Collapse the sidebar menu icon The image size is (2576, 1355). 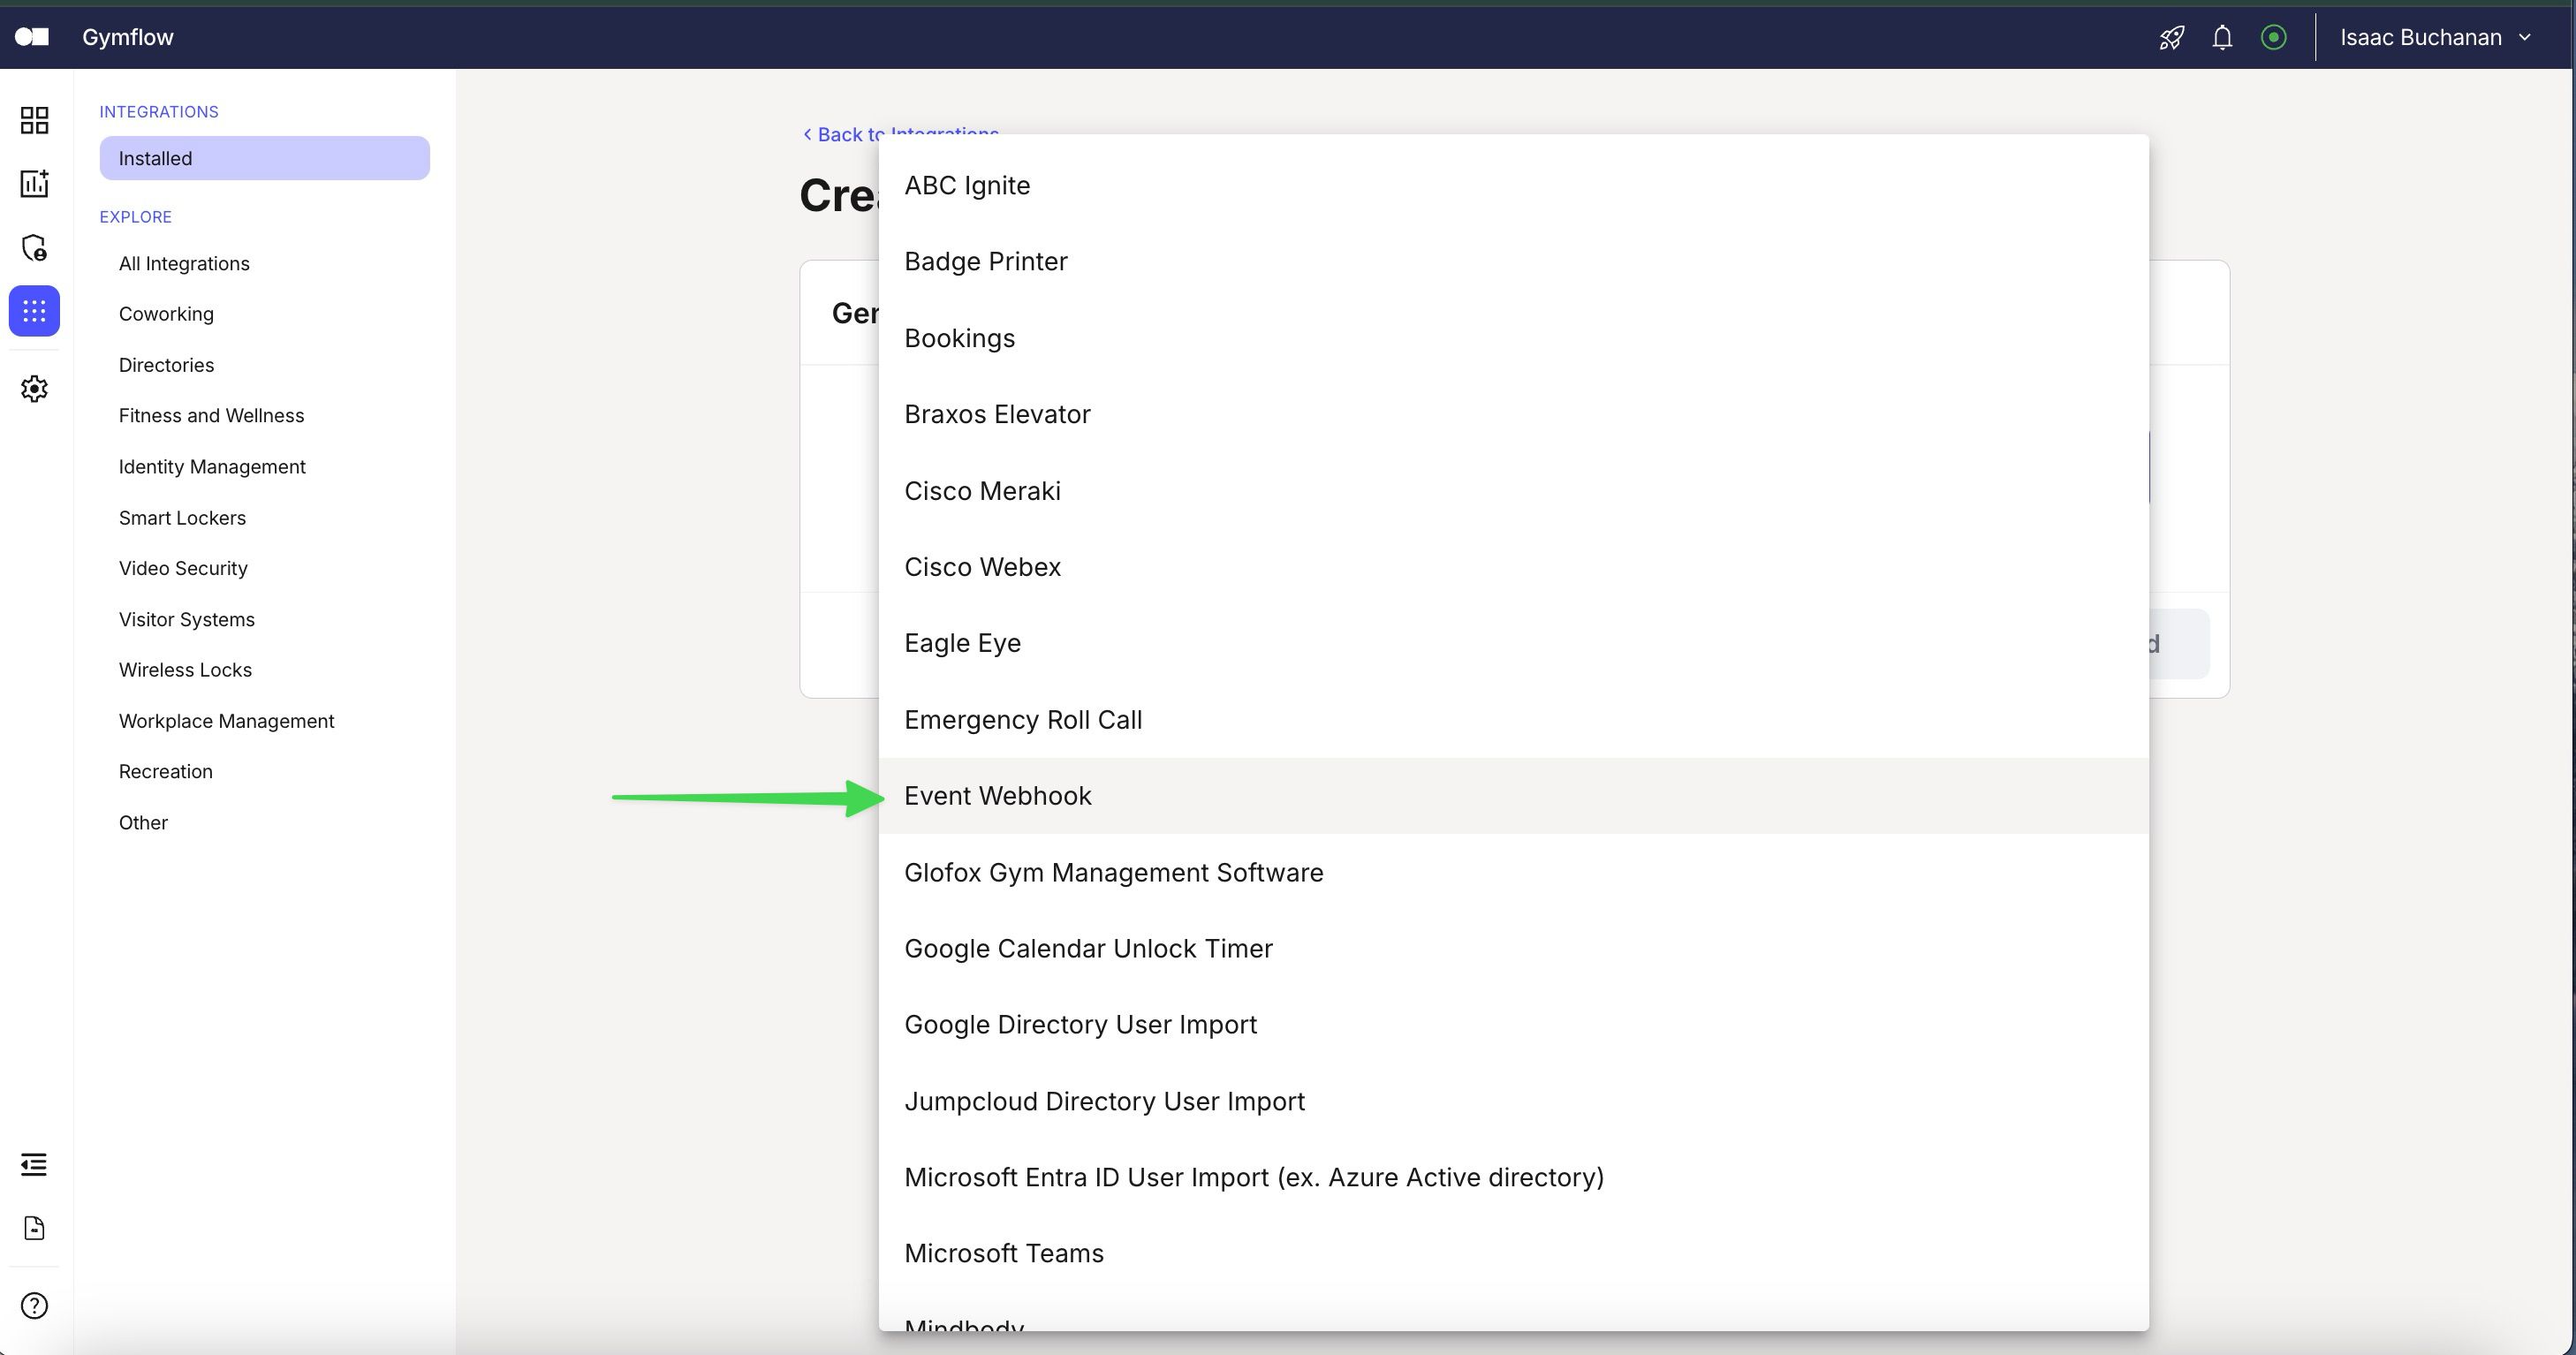pyautogui.click(x=34, y=1164)
